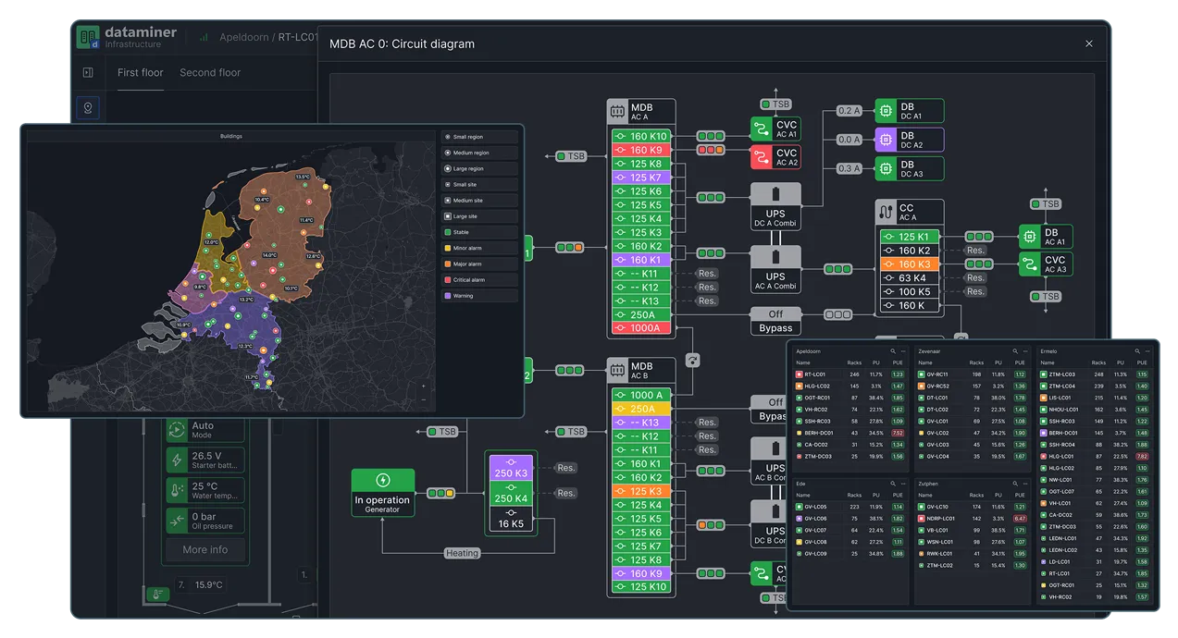Click the Generator lightning bolt icon
Image resolution: width=1178 pixels, height=638 pixels.
(383, 481)
